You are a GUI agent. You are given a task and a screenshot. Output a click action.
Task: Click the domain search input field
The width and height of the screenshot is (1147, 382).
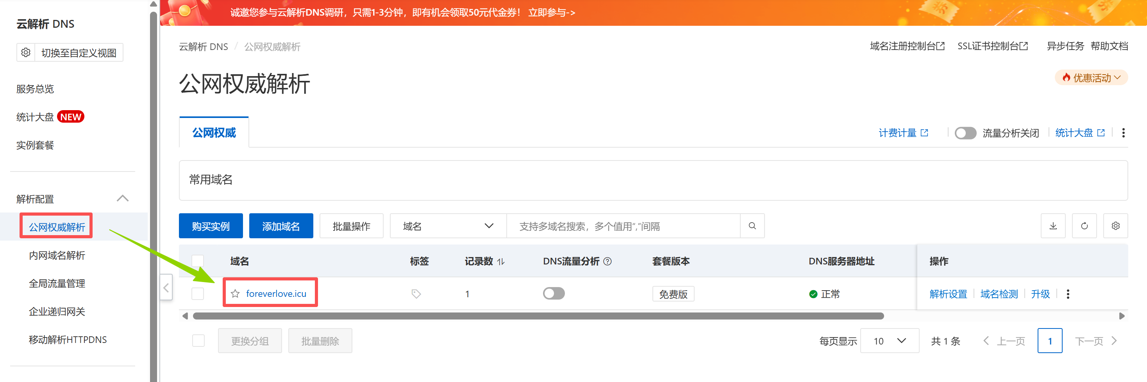[624, 226]
